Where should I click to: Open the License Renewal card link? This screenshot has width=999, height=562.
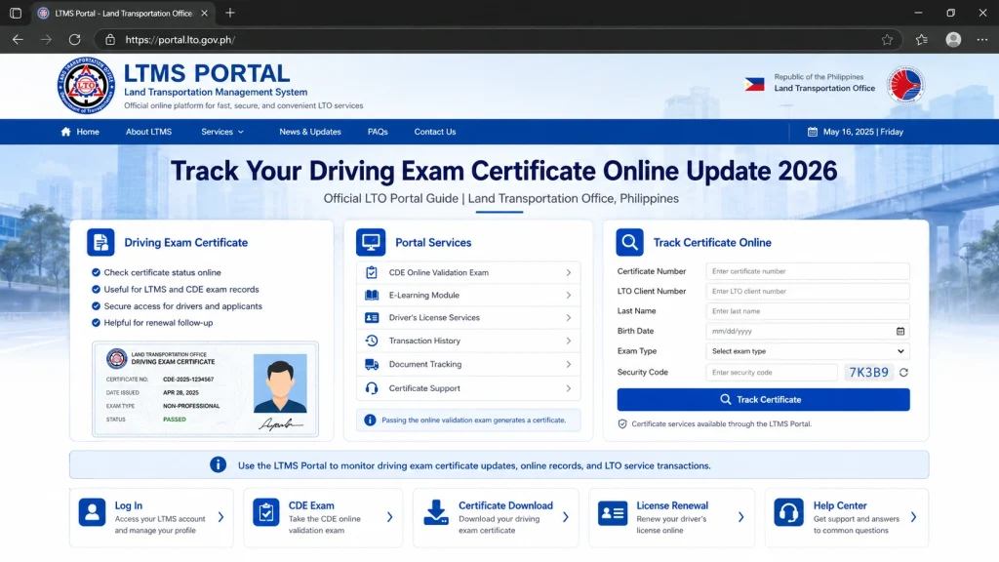tap(671, 517)
